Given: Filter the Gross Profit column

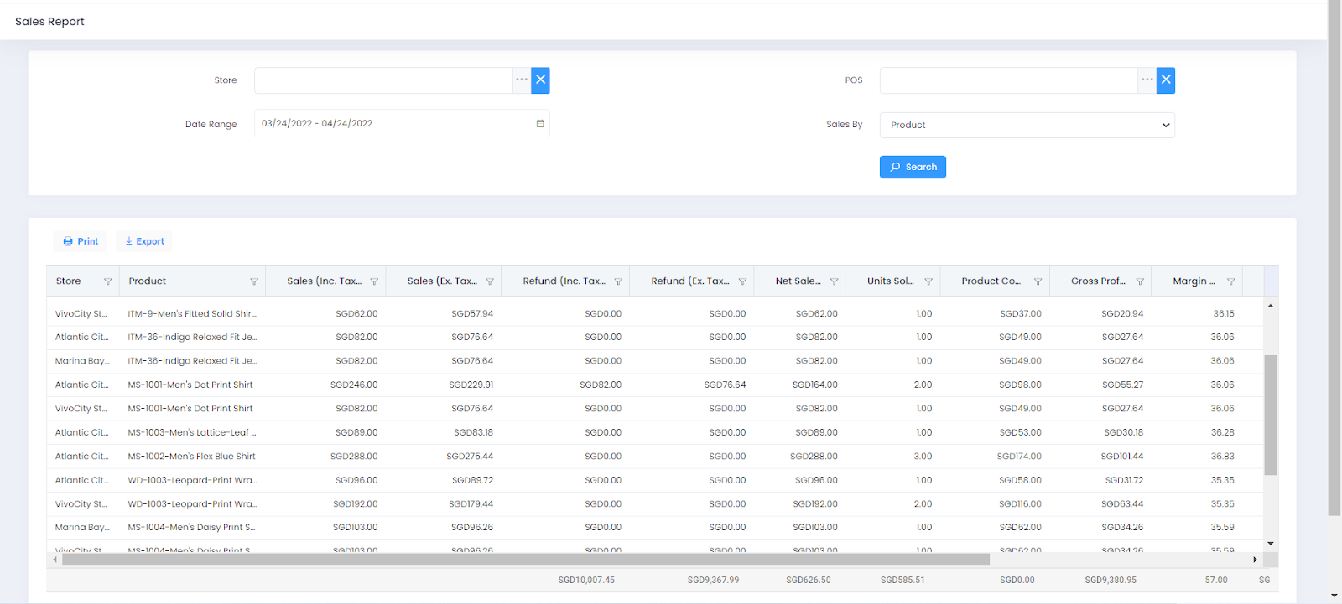Looking at the screenshot, I should tap(1140, 281).
